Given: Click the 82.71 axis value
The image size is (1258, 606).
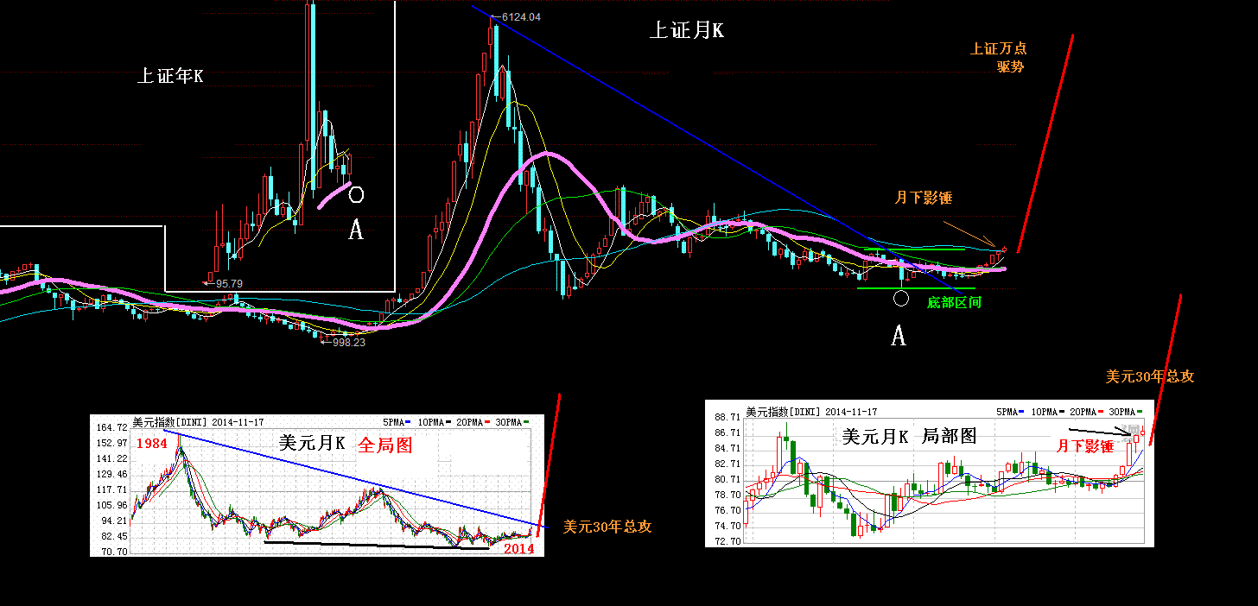Looking at the screenshot, I should point(727,464).
